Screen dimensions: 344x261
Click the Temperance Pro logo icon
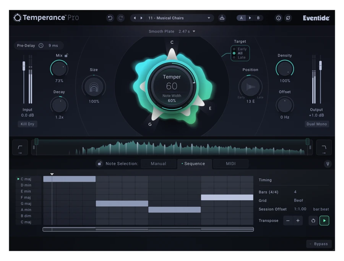(x=17, y=18)
